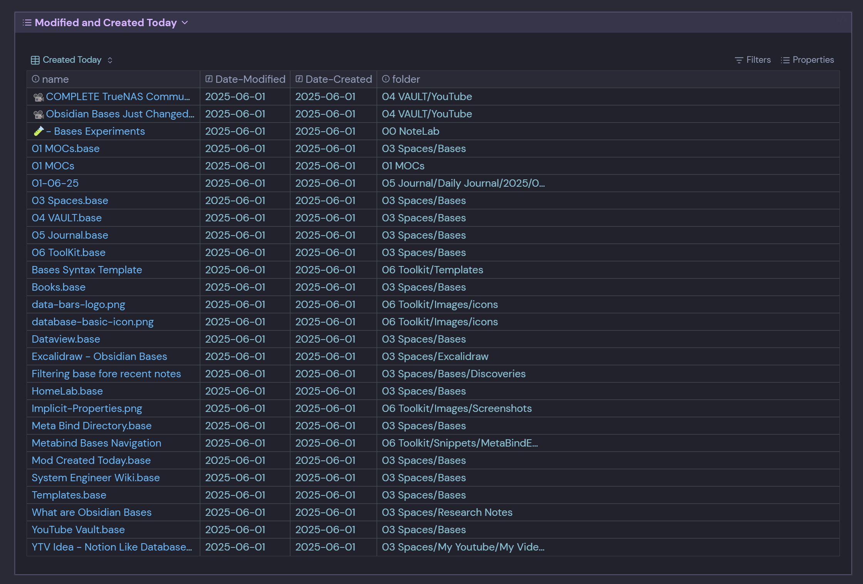Click the Created Today view name
This screenshot has width=863, height=584.
click(72, 60)
